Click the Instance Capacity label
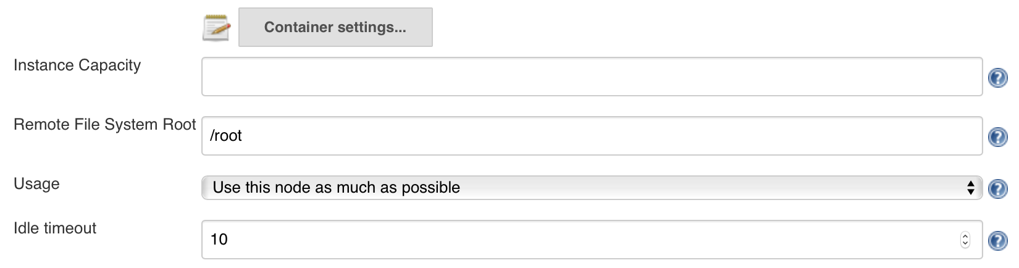The image size is (1019, 268). pos(77,65)
